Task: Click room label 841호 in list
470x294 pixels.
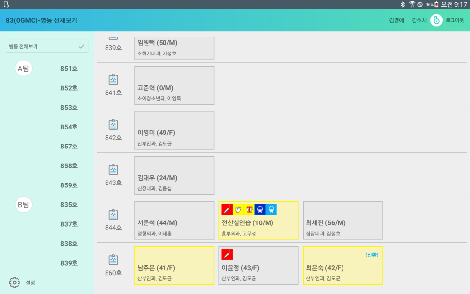Action: (x=113, y=92)
